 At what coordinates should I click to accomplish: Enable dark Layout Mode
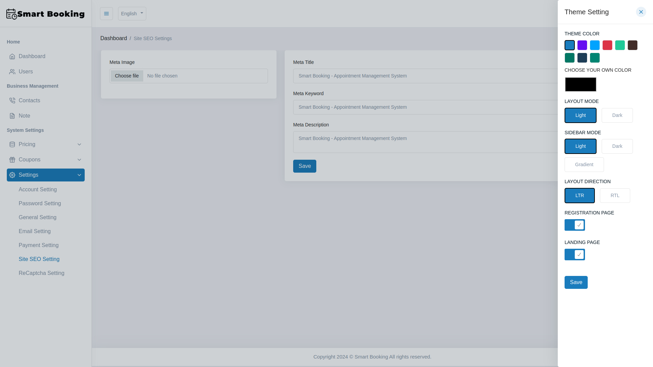617,115
